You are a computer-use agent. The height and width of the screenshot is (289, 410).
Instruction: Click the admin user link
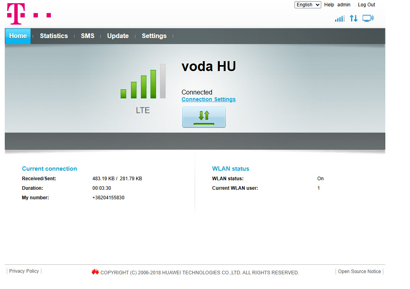pos(344,5)
